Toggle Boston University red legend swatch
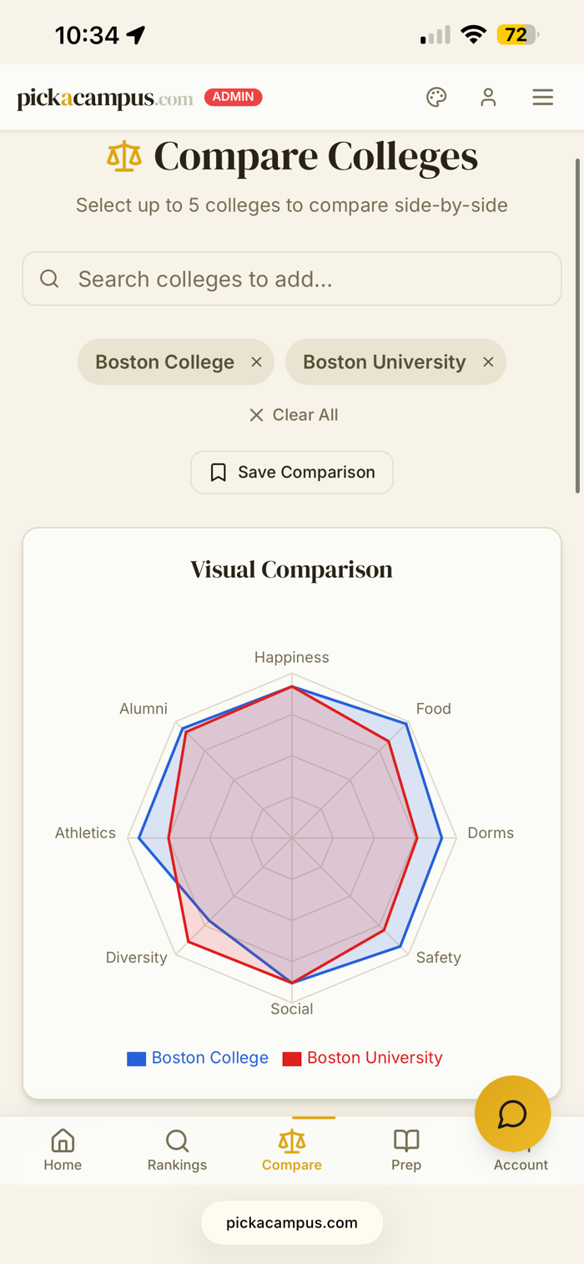This screenshot has height=1264, width=584. (x=292, y=1059)
